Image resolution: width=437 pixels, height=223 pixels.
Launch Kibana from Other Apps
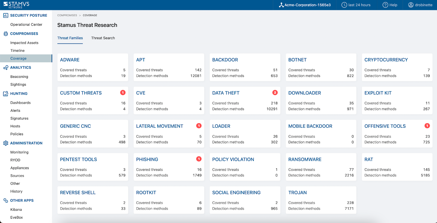click(16, 210)
